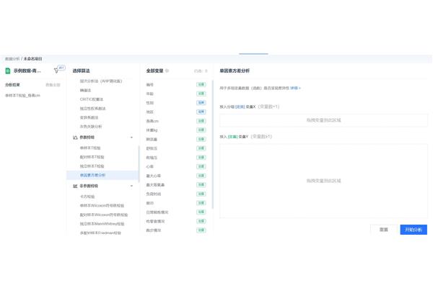433x288 pixels.
Task: Open the 定量 type tag for 心率
Action: (201, 166)
